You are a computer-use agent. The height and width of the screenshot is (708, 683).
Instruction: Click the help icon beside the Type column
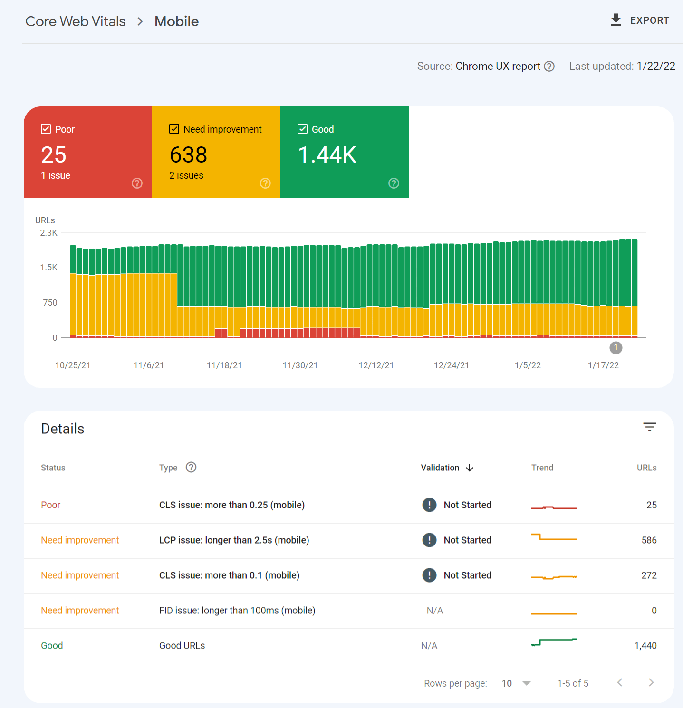pos(191,467)
